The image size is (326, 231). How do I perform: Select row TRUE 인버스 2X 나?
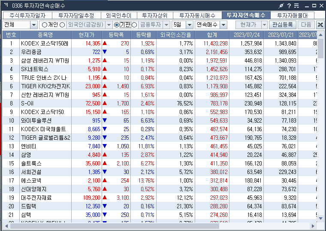click(160, 78)
